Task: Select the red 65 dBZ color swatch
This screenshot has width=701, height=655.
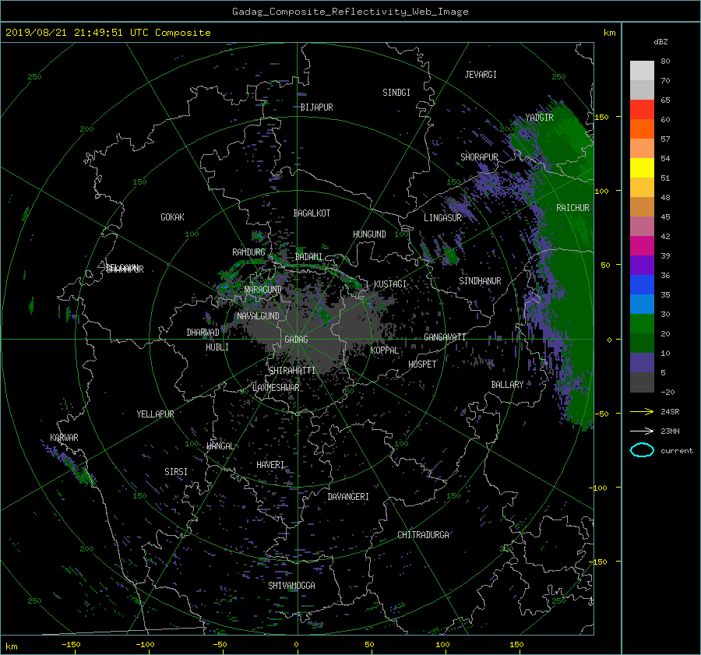Action: tap(642, 109)
